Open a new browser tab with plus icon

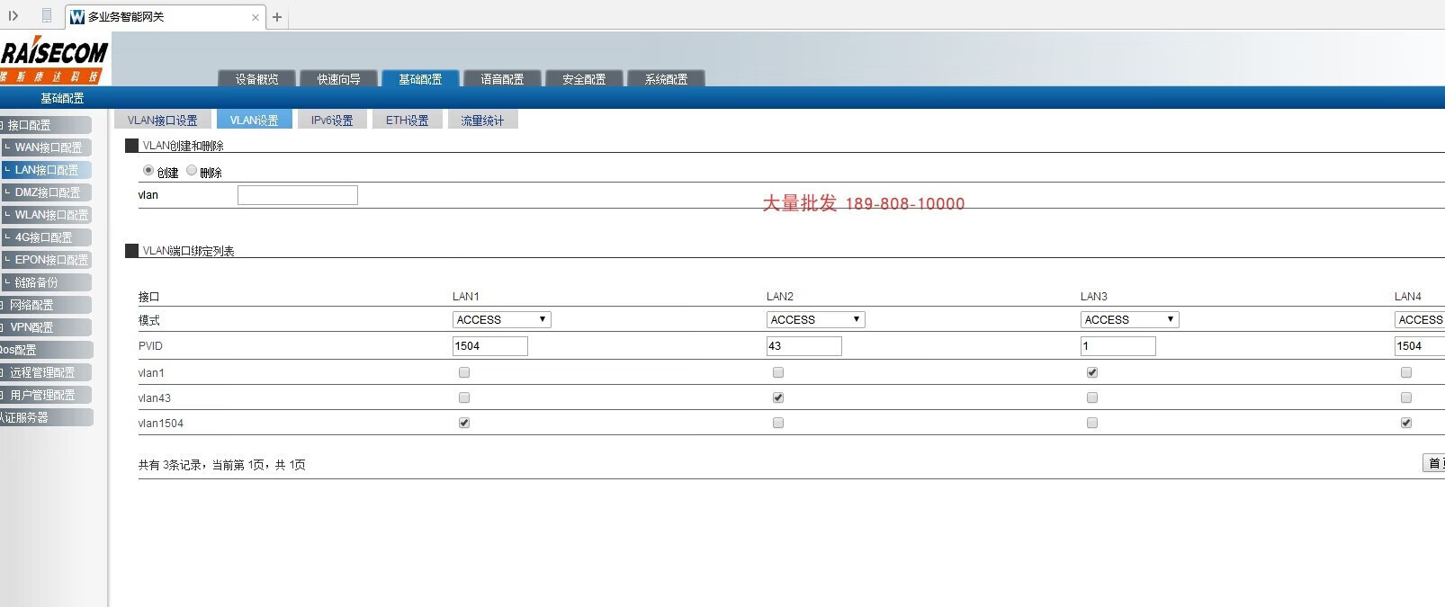(277, 17)
